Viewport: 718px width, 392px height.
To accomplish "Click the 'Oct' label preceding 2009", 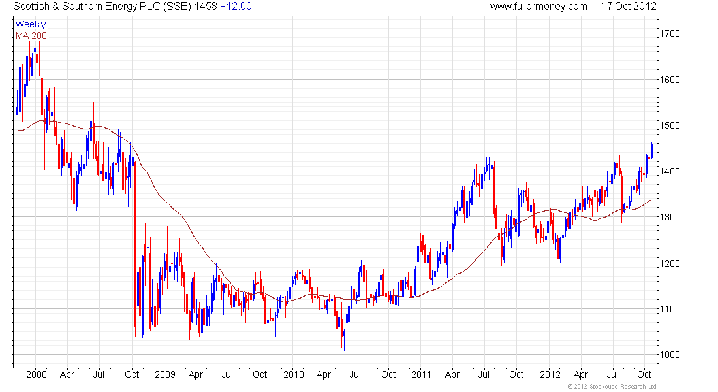I will [x=132, y=374].
